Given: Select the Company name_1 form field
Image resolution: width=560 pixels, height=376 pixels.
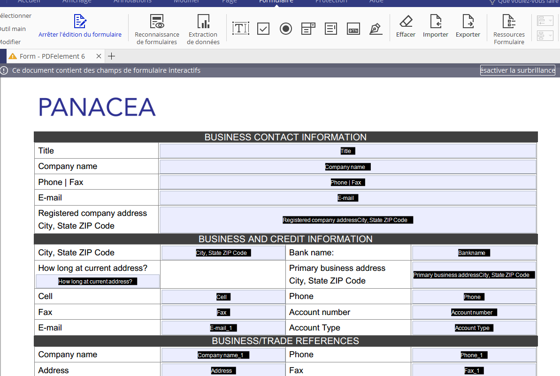Looking at the screenshot, I should (x=223, y=354).
